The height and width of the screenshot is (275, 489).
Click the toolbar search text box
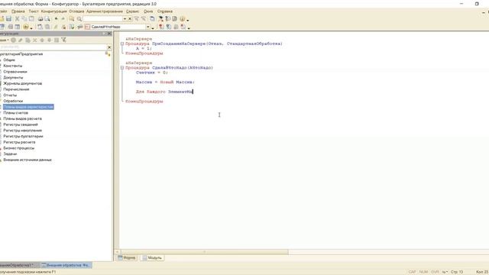(x=102, y=19)
